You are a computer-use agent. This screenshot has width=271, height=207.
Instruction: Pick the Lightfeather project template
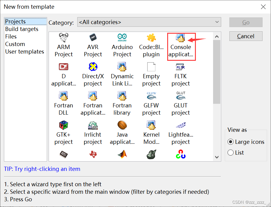(180, 133)
